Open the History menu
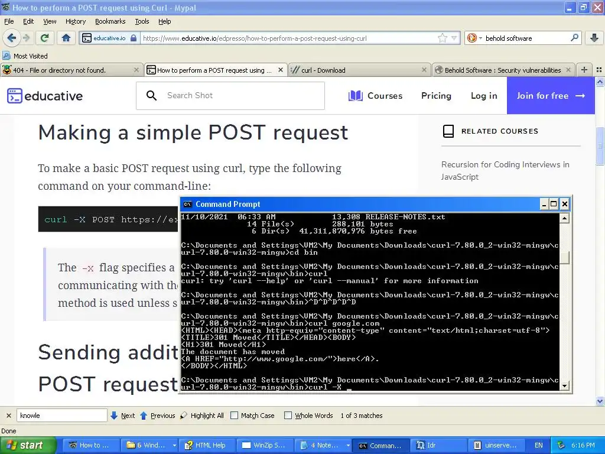Screen dimensions: 605x454 click(75, 21)
